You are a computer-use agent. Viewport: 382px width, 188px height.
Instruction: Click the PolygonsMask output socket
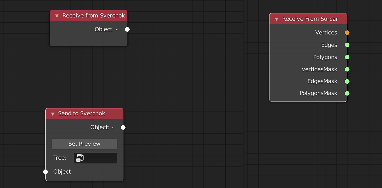tap(347, 93)
